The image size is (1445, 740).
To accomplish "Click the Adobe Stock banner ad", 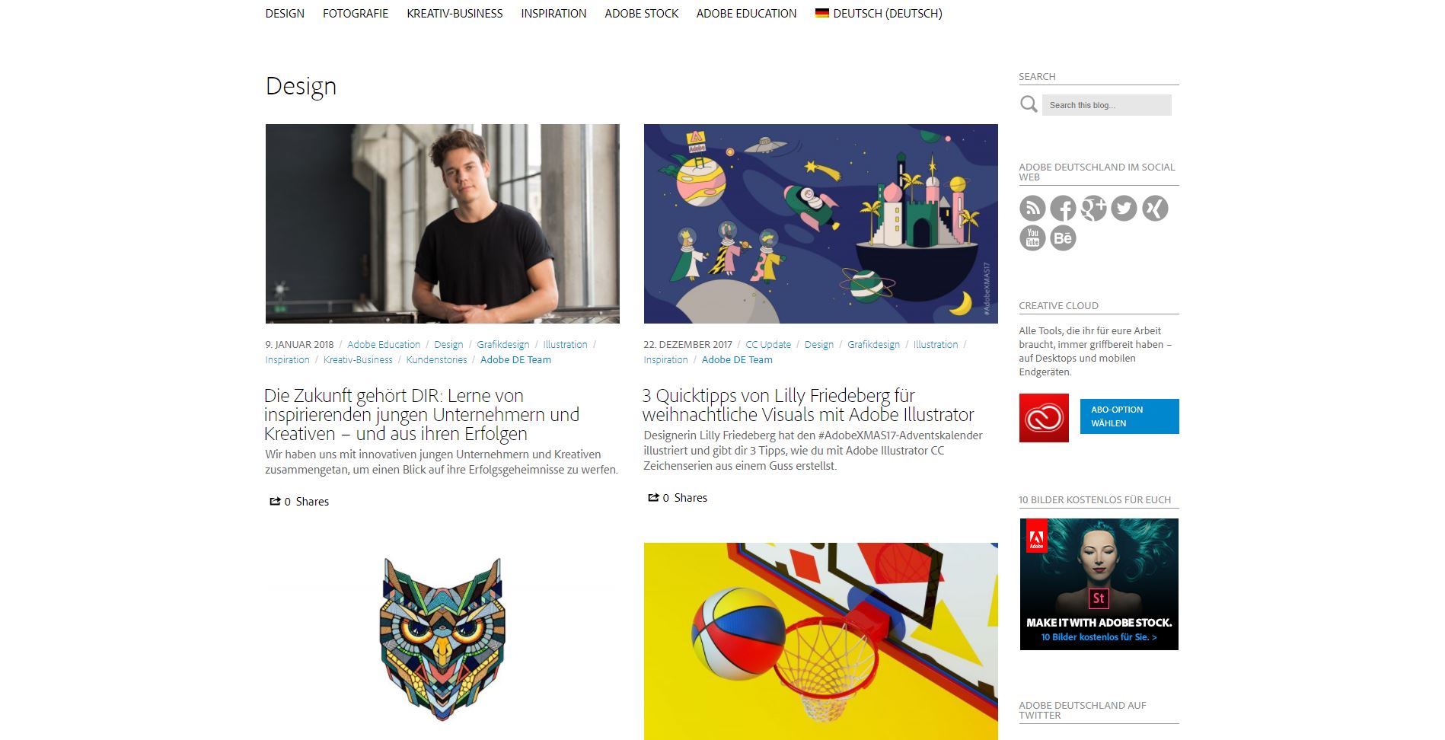I will tap(1099, 584).
